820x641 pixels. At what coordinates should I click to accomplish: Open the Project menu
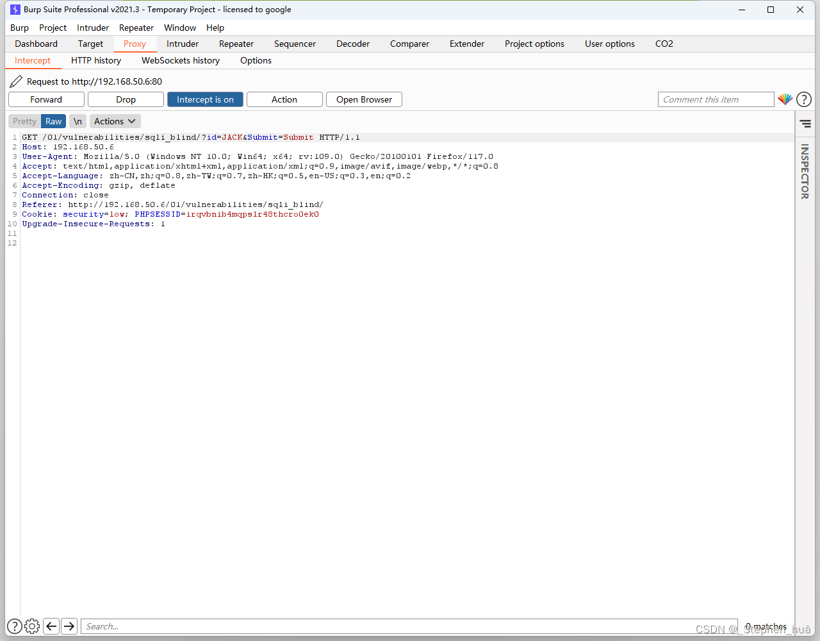pos(53,28)
